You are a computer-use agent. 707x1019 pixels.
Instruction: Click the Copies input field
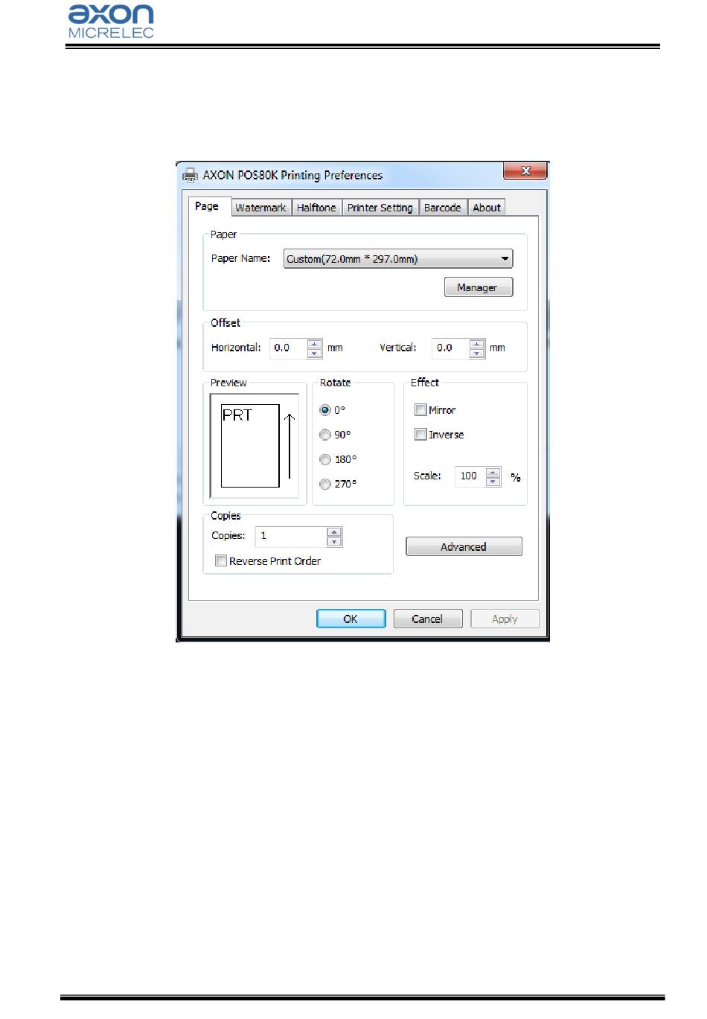(x=291, y=537)
